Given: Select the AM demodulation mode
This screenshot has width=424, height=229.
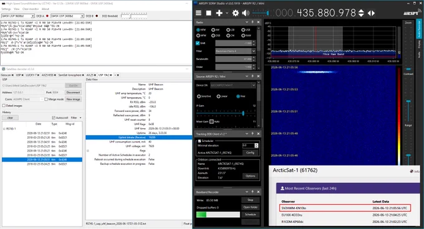Looking at the screenshot, I should click(215, 30).
